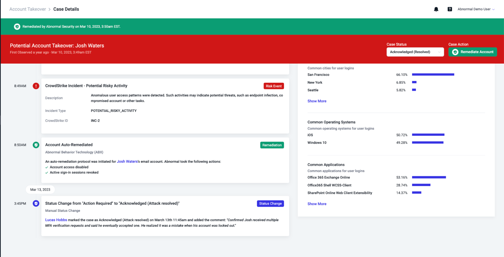Open the Lucas Hobbs link
The width and height of the screenshot is (504, 257).
click(x=56, y=220)
